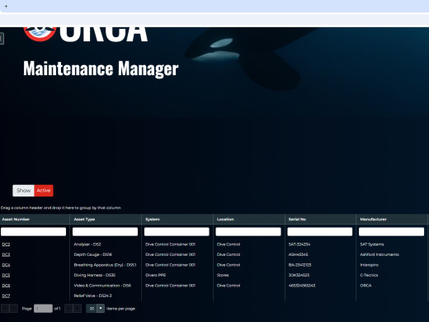The width and height of the screenshot is (429, 322).
Task: Sort by Asset Type column header
Action: pos(84,220)
